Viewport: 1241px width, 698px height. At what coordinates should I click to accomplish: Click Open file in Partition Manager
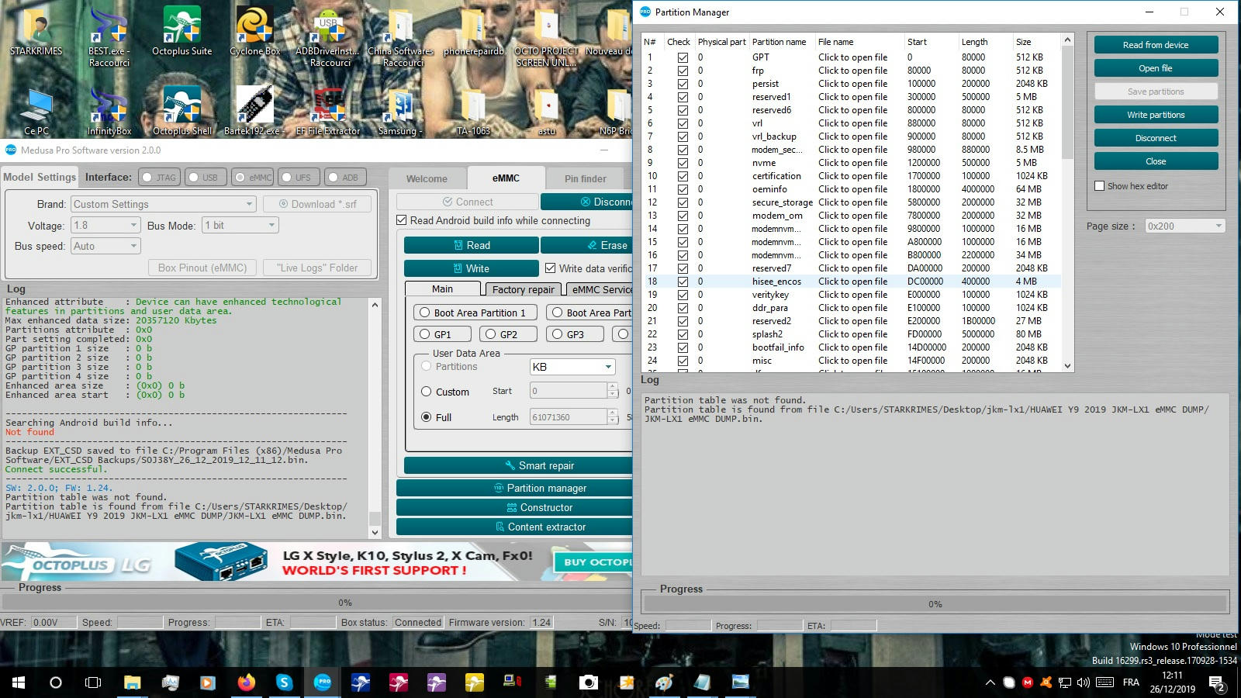pos(1156,68)
